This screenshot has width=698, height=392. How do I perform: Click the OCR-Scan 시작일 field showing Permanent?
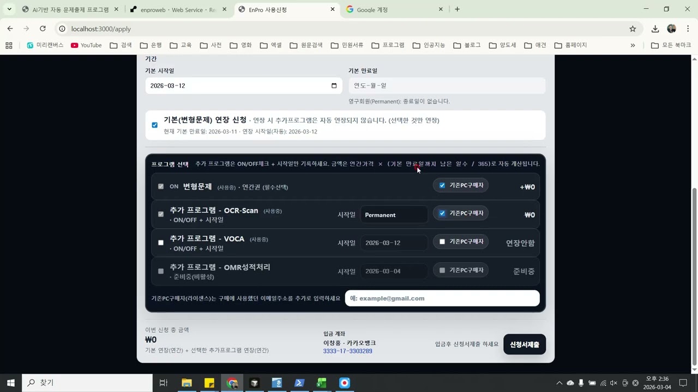(x=394, y=215)
